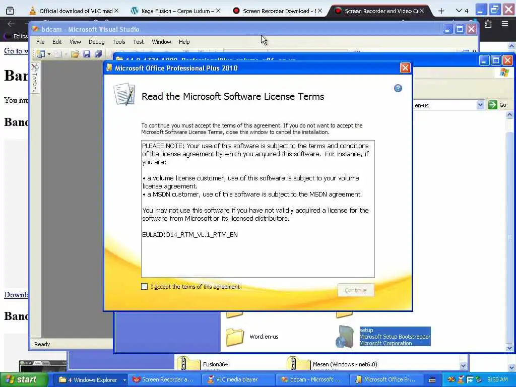
Task: Open a new browser tab with plus button
Action: [441, 11]
